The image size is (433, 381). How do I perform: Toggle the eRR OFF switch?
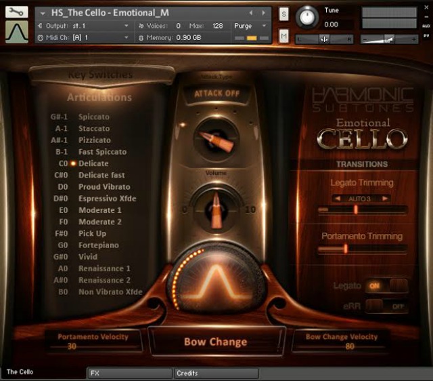coord(386,306)
